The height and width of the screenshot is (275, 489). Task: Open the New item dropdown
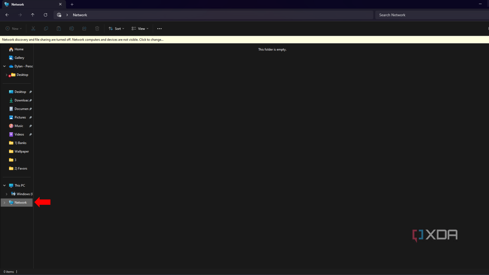(14, 29)
